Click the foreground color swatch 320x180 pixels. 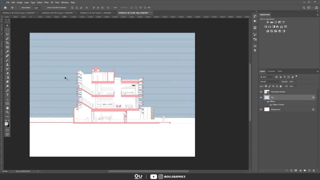6,124
